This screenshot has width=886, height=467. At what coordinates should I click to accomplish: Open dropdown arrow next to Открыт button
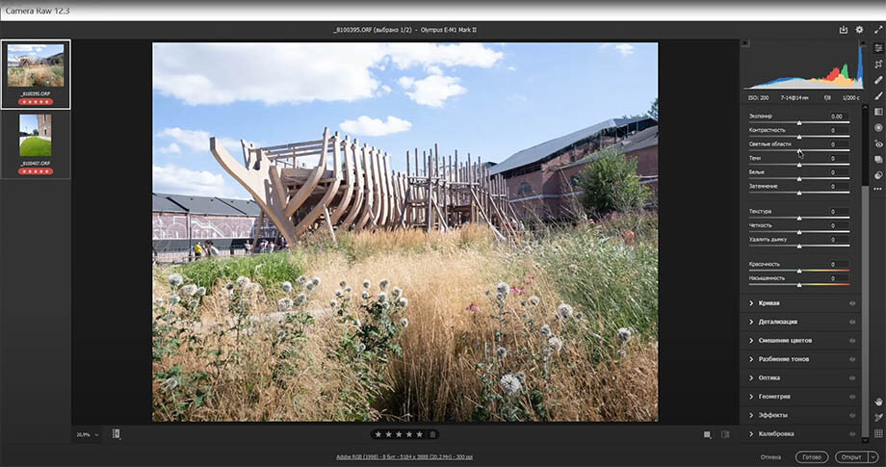874,456
